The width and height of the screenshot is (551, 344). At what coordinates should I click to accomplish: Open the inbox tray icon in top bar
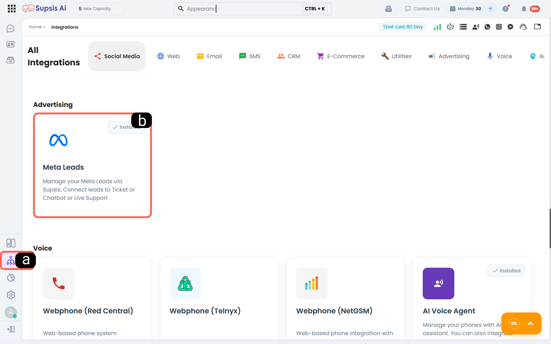click(x=388, y=9)
